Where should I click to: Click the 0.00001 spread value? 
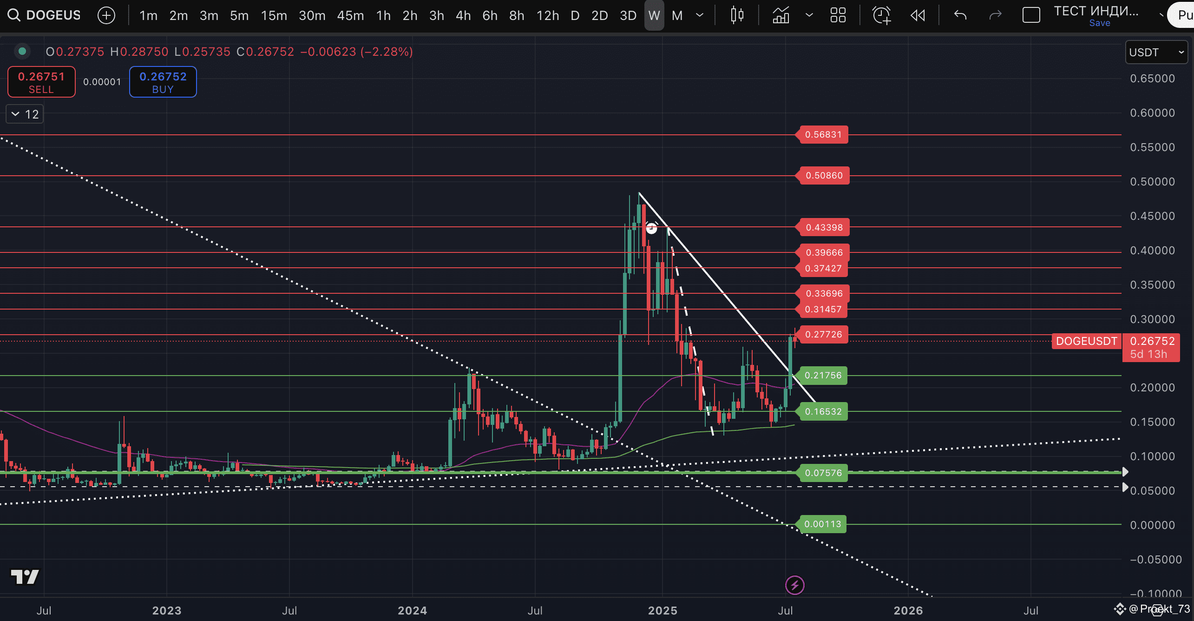pyautogui.click(x=102, y=82)
